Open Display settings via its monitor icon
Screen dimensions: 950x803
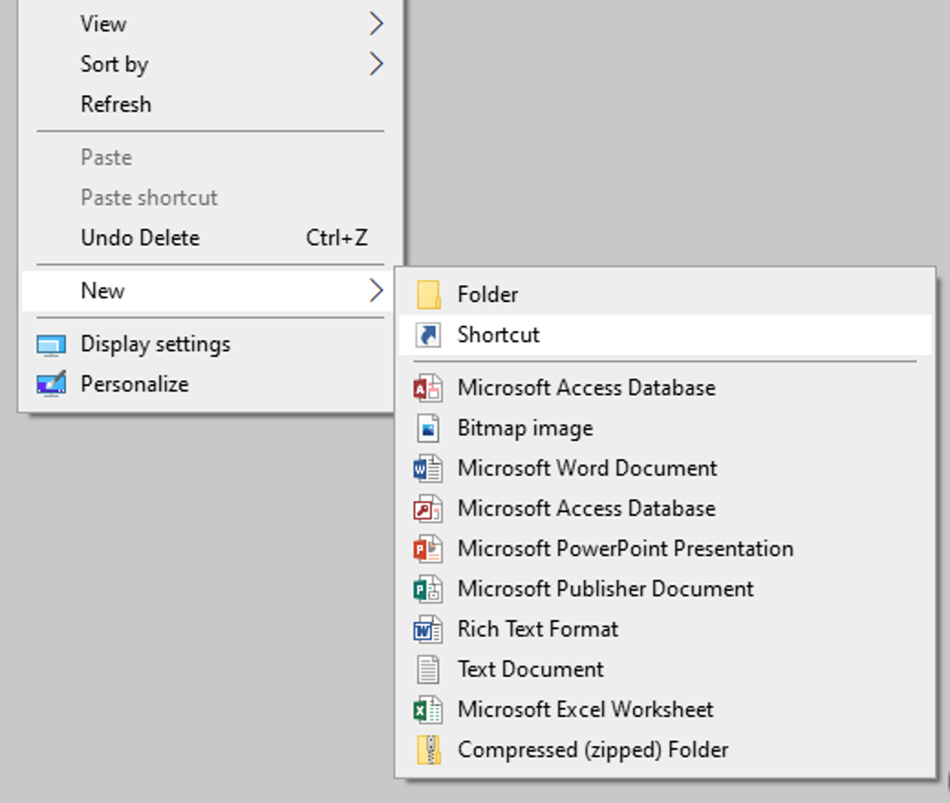tap(51, 345)
